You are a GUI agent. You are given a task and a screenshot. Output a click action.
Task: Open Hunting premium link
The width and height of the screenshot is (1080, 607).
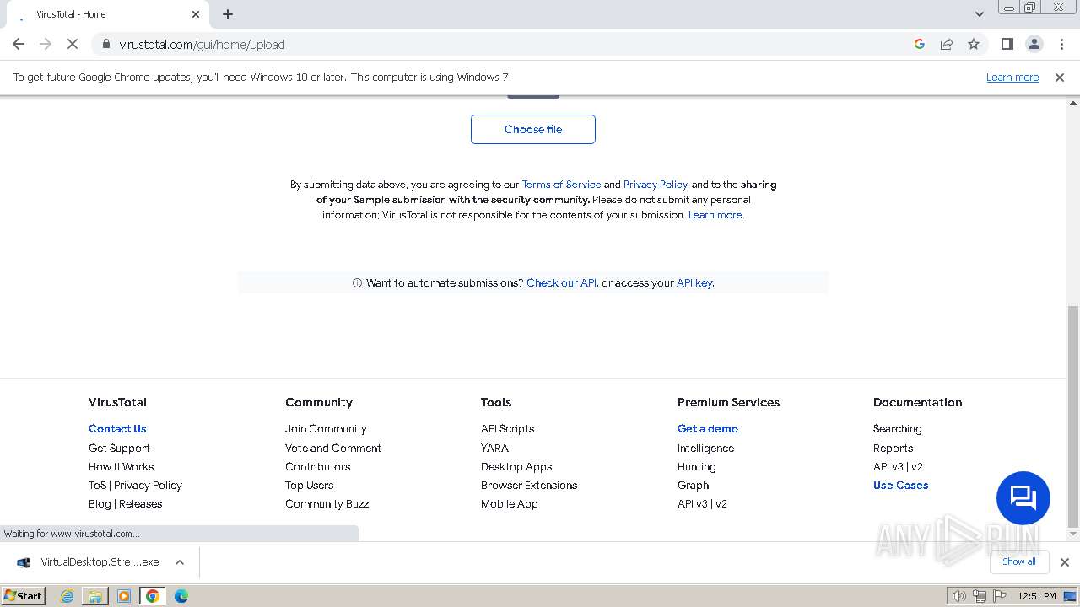(x=696, y=466)
